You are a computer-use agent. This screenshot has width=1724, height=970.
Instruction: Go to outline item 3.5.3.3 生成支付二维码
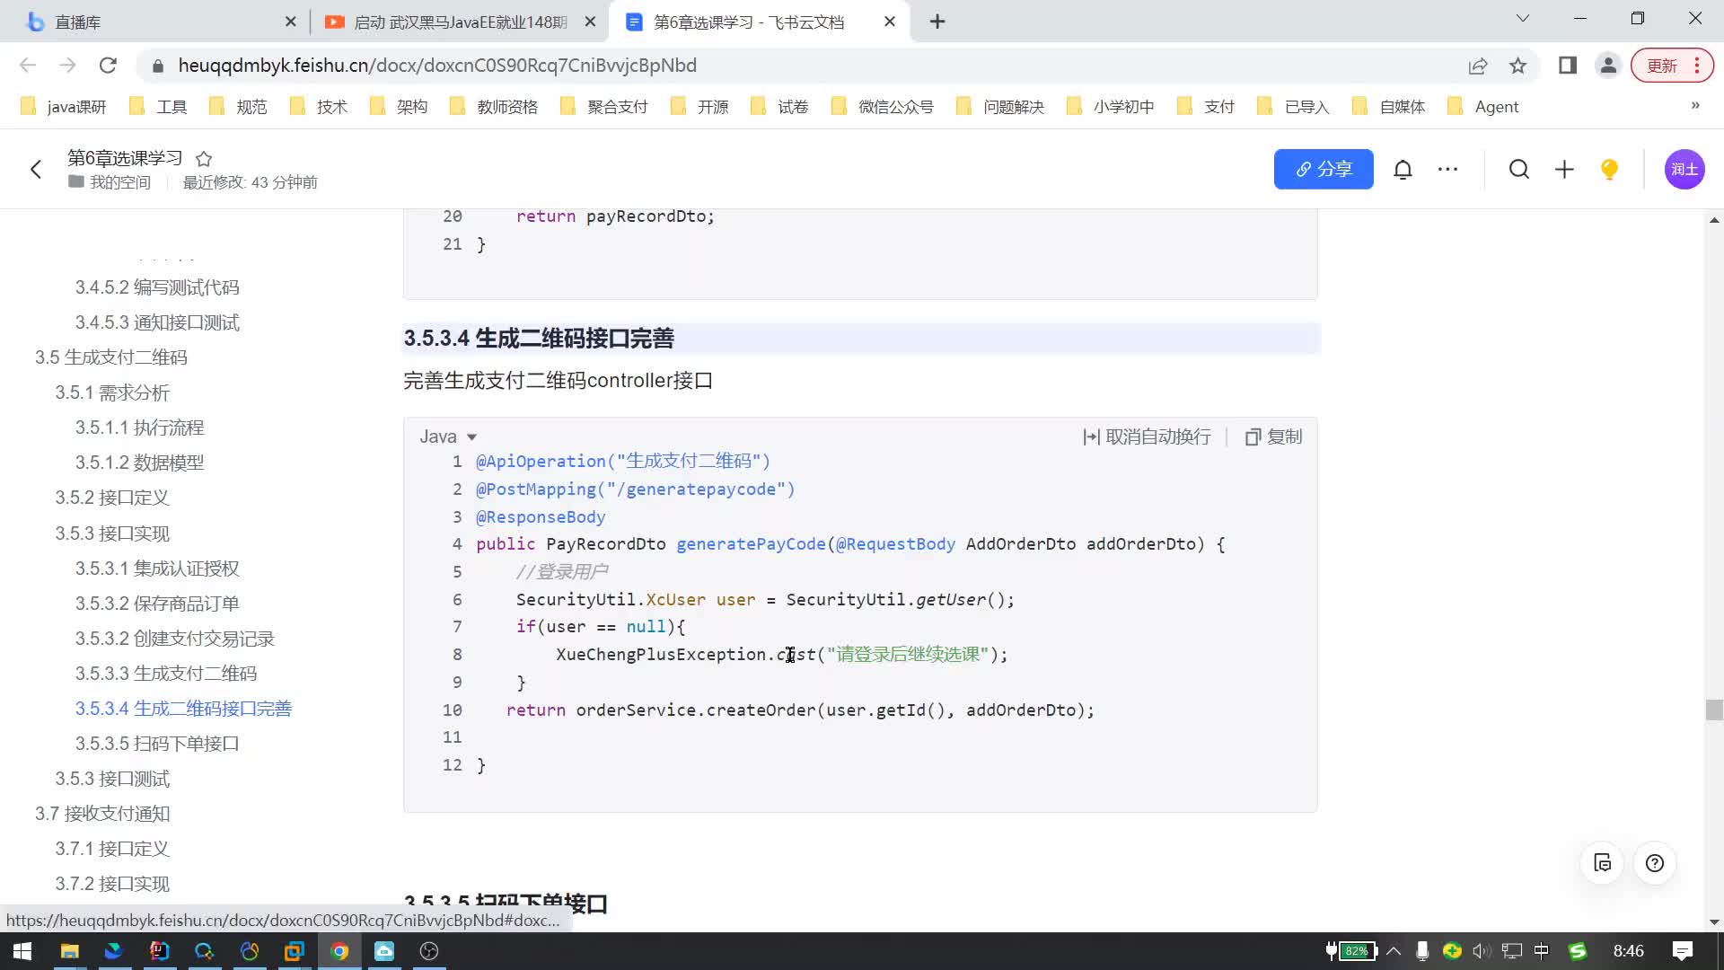(166, 674)
